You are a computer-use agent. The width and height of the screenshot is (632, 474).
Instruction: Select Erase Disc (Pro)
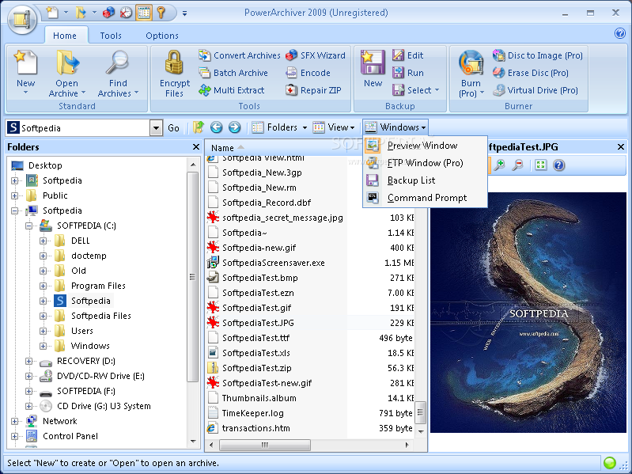point(531,73)
